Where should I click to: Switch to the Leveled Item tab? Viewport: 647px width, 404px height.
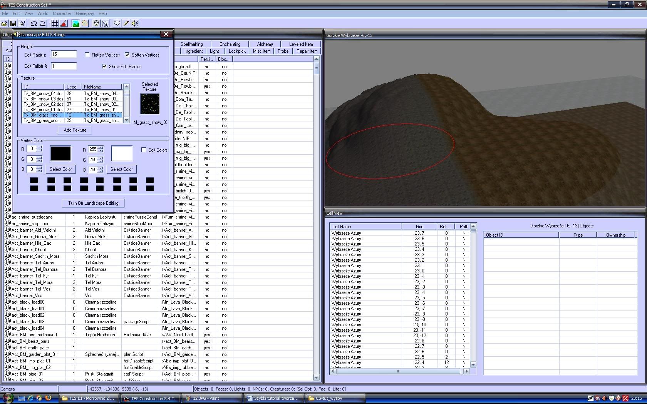point(301,44)
